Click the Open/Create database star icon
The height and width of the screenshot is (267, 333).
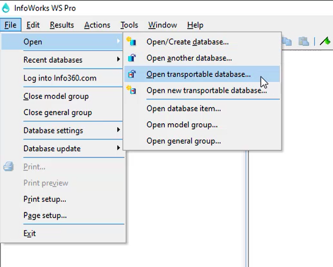point(131,41)
